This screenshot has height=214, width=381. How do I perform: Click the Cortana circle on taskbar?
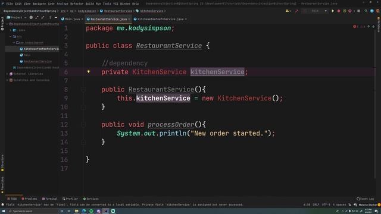(62, 211)
